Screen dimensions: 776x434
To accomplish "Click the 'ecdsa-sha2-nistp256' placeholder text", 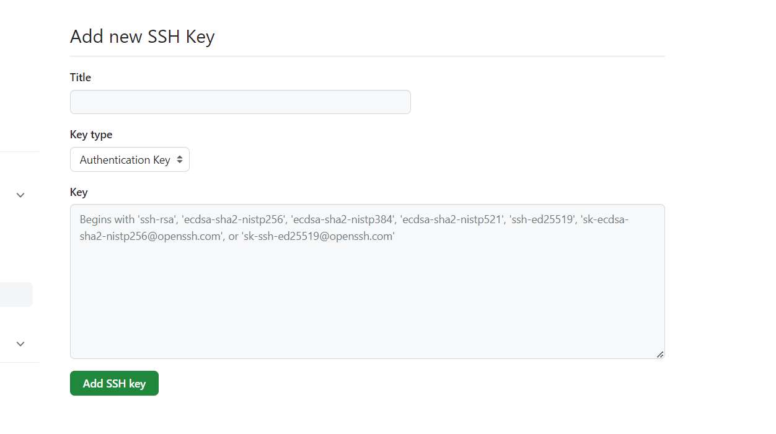I will click(x=233, y=219).
